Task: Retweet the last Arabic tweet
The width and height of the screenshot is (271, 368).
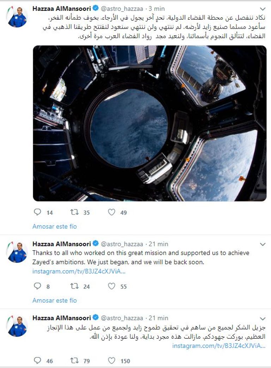Action: pos(74,360)
